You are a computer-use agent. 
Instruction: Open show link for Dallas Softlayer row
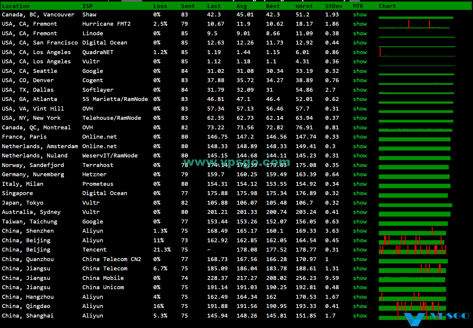click(x=360, y=90)
